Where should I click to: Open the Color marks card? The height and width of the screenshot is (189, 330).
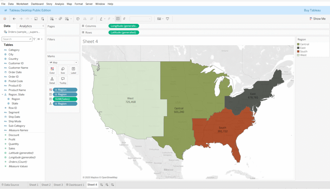tap(52, 70)
